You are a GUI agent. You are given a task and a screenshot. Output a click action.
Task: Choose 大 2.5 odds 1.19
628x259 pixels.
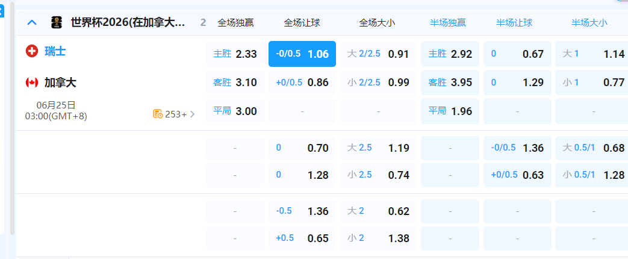pos(379,148)
